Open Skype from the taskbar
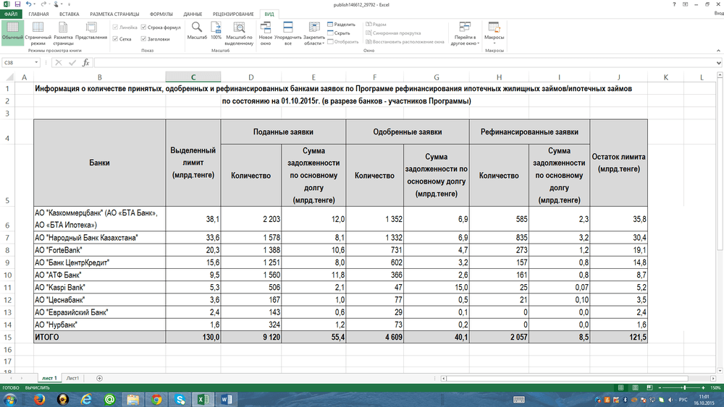The height and width of the screenshot is (407, 724). click(x=180, y=399)
